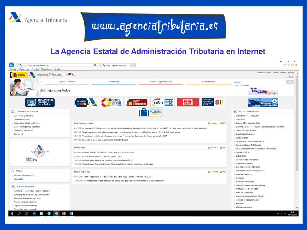
Task: Open the SII Suministro Inmediato banner
Action: (213, 102)
